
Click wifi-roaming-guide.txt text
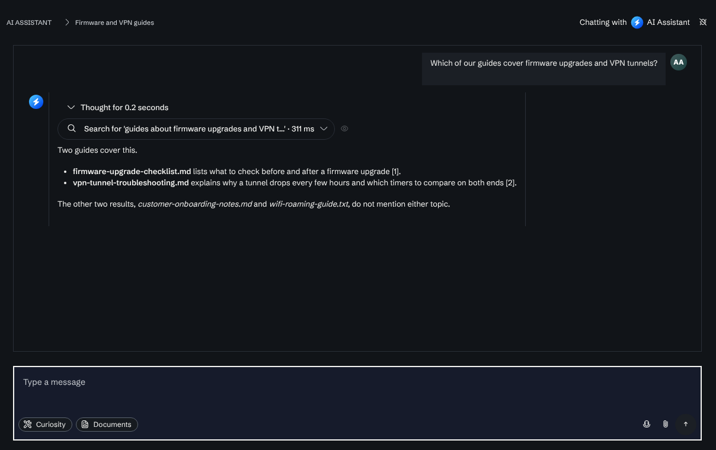tap(308, 204)
